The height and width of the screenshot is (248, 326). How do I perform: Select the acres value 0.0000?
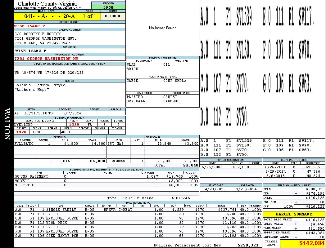113,16
